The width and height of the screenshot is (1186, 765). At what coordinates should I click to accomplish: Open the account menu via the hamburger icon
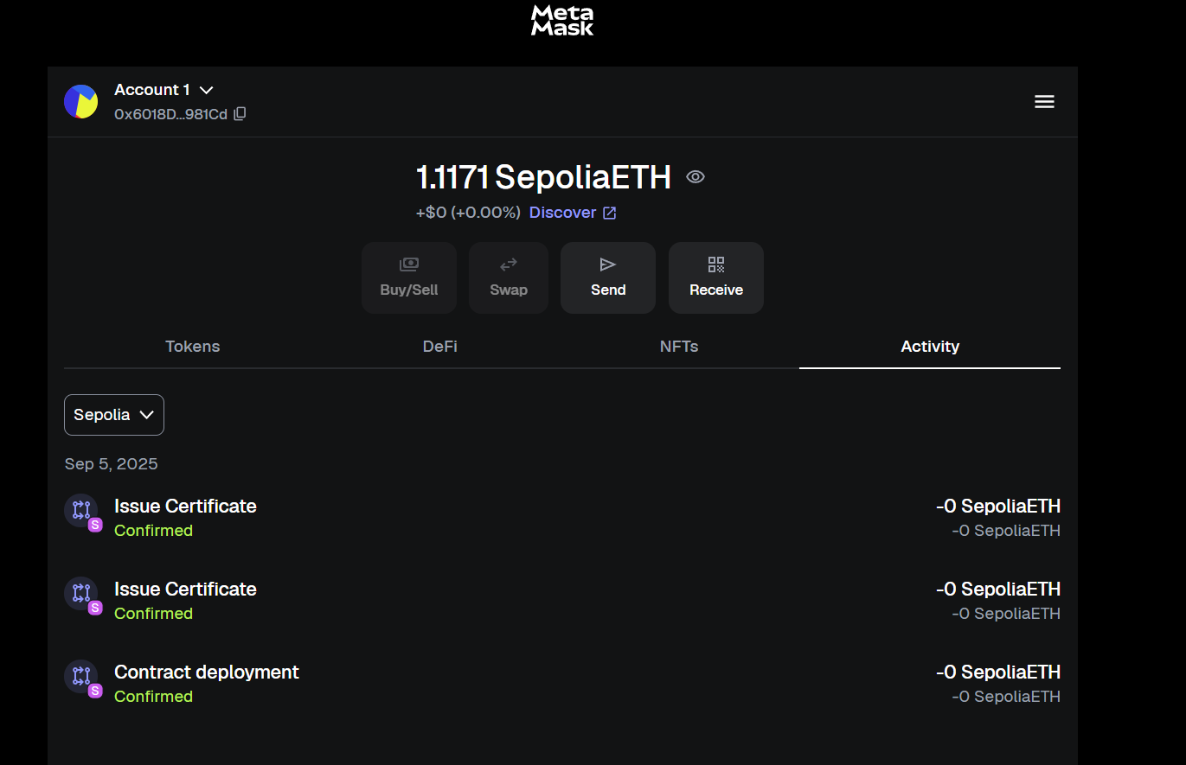coord(1044,101)
